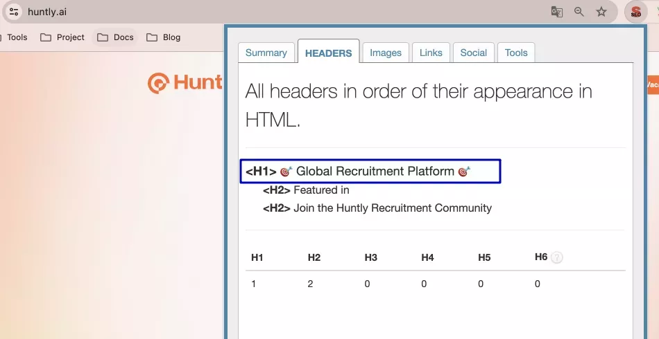Screen dimensions: 659x339
Task: Open the Tools tab in SEO panel
Action: click(x=516, y=53)
